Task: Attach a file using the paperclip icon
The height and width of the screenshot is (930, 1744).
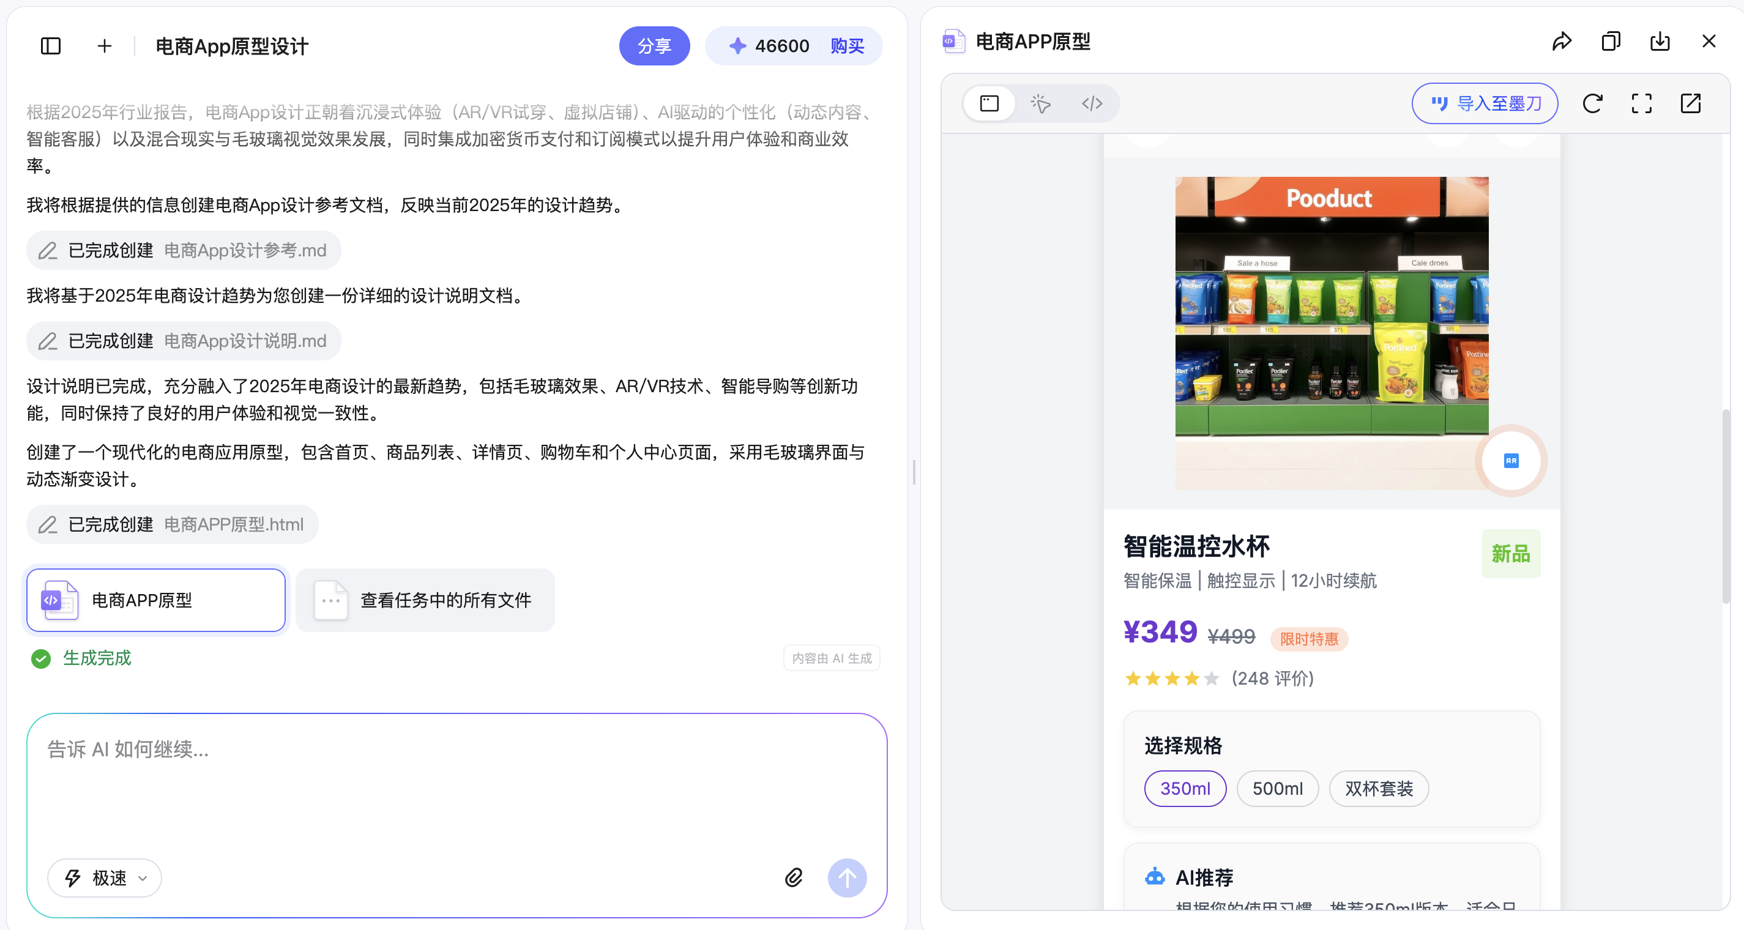Action: pyautogui.click(x=794, y=877)
